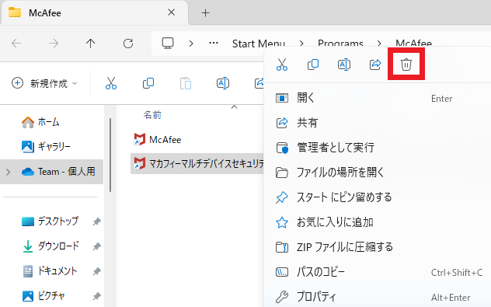This screenshot has height=307, width=491.
Task: Click the toolbar Cut scissors icon
Action: (111, 83)
